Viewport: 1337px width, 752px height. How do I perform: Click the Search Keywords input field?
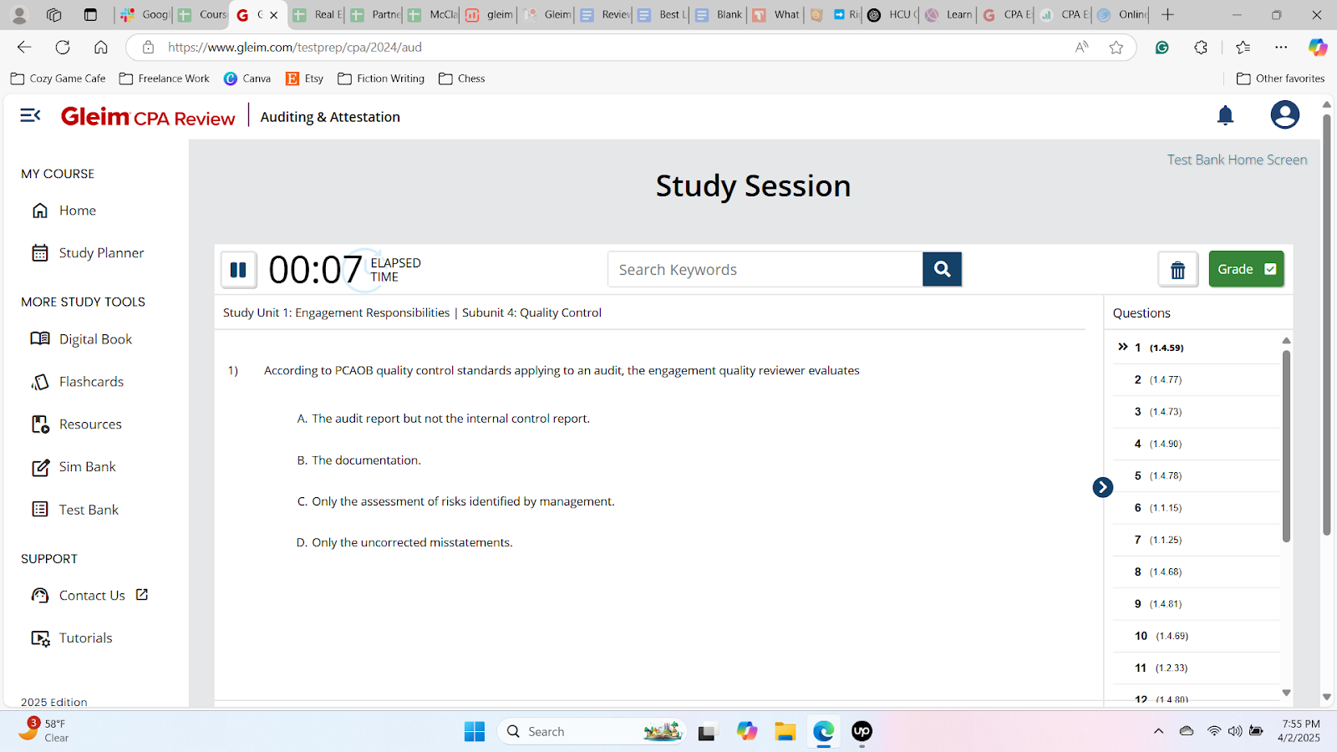765,270
